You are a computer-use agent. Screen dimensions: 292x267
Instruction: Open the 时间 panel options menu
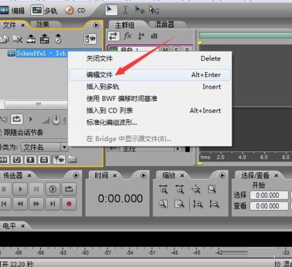coord(144,175)
